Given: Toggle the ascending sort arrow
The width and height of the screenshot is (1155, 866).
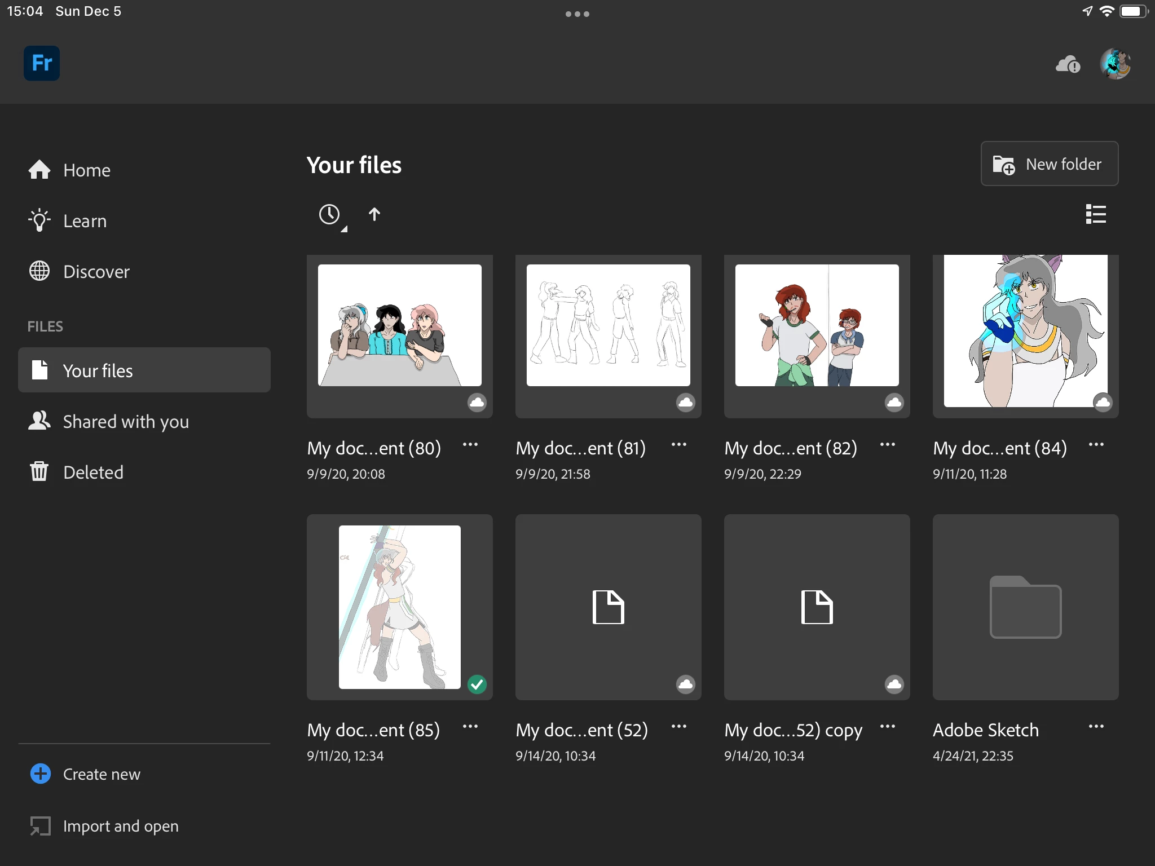Looking at the screenshot, I should point(374,214).
